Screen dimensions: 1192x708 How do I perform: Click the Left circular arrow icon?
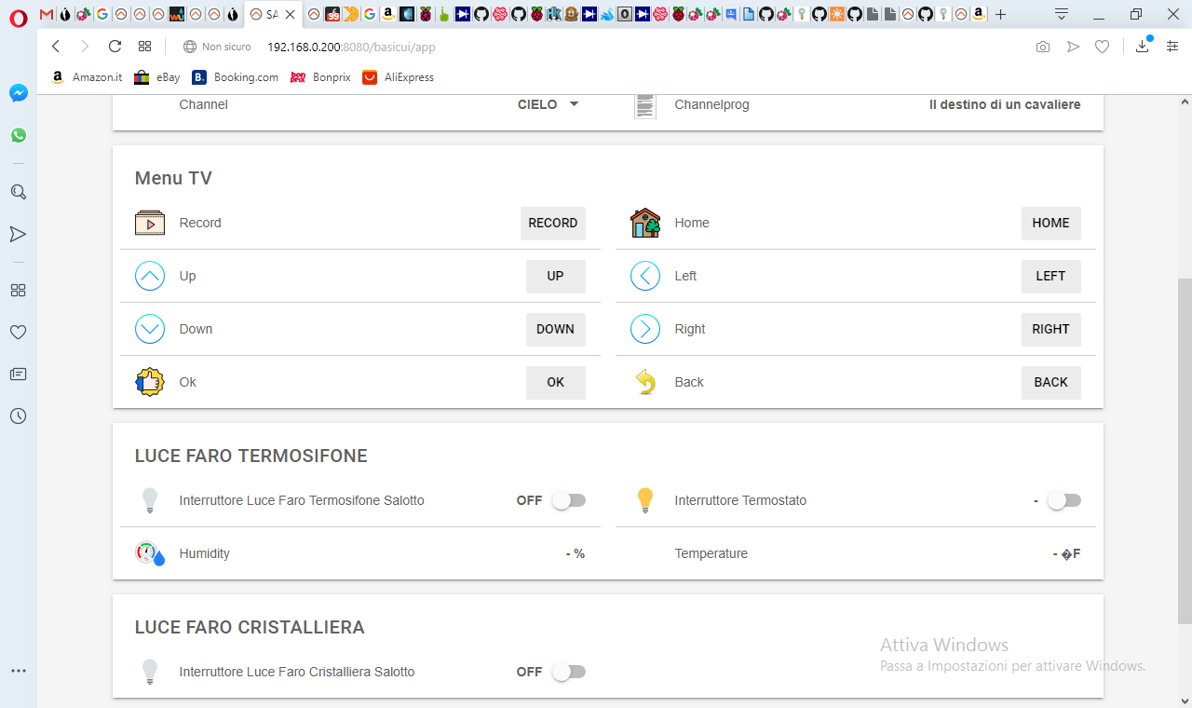644,276
